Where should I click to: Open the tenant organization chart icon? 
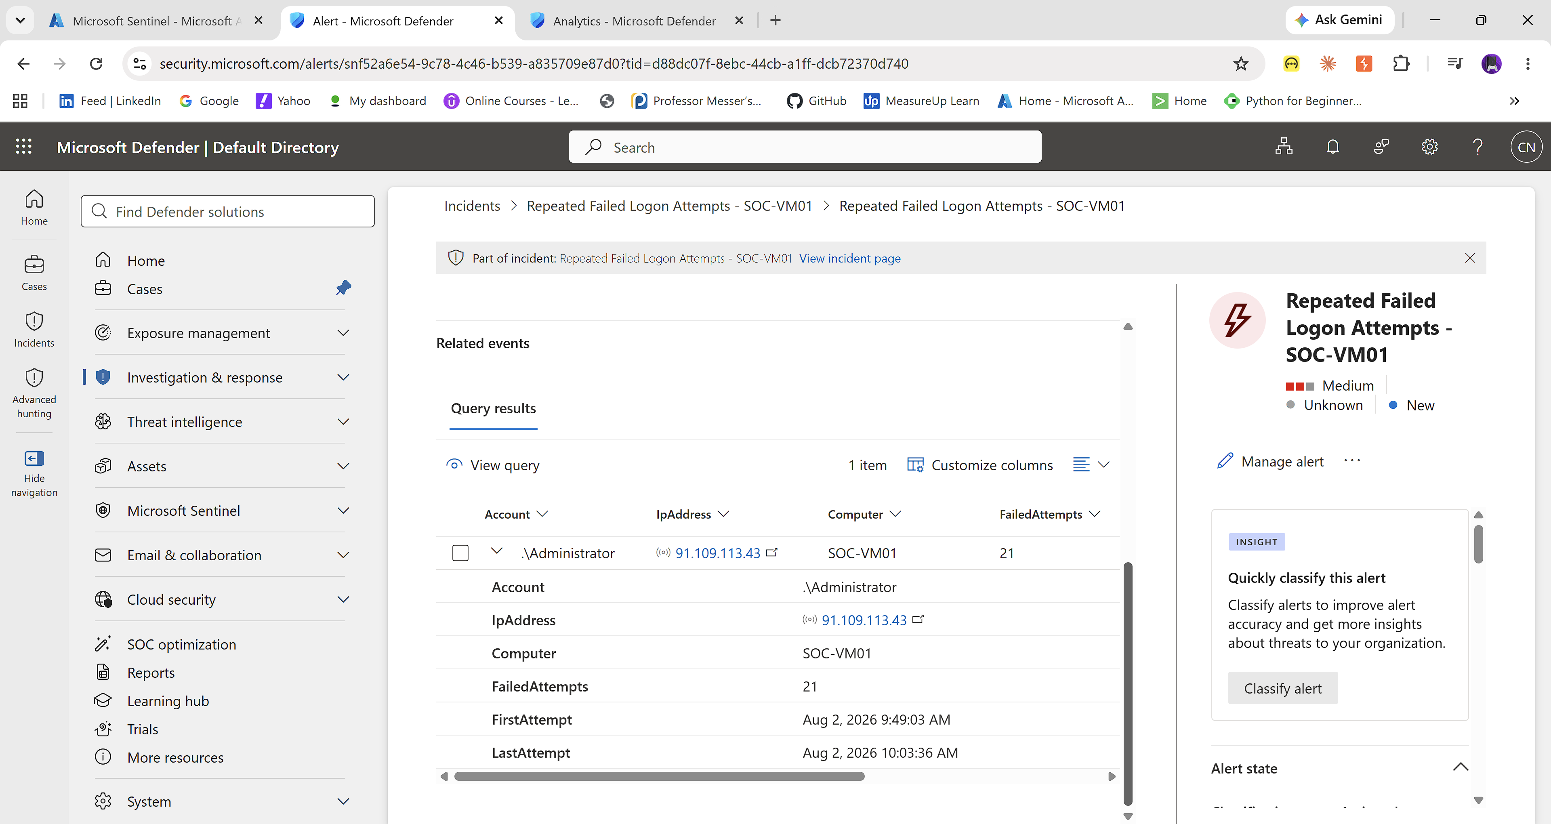tap(1284, 147)
